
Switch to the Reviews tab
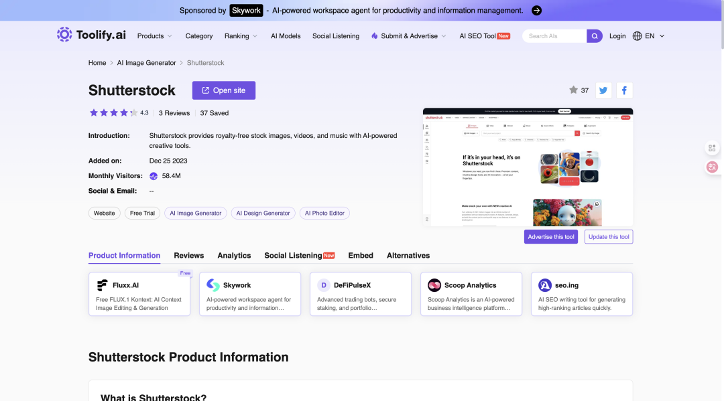189,255
